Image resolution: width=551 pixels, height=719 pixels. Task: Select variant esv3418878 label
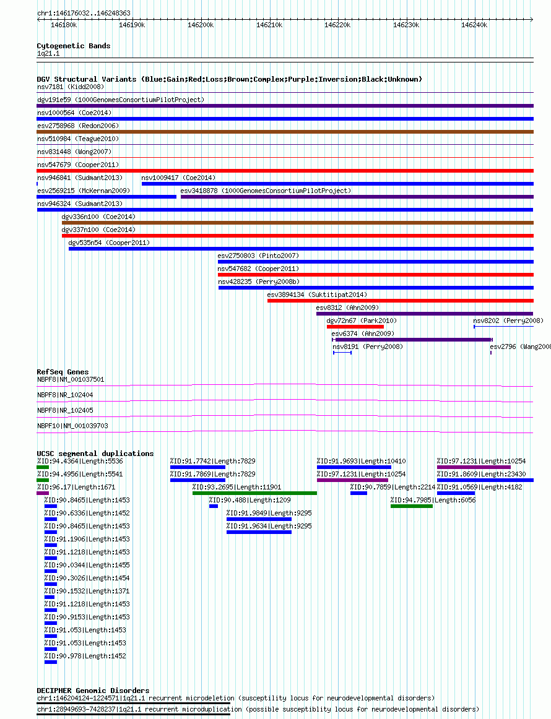pos(266,191)
